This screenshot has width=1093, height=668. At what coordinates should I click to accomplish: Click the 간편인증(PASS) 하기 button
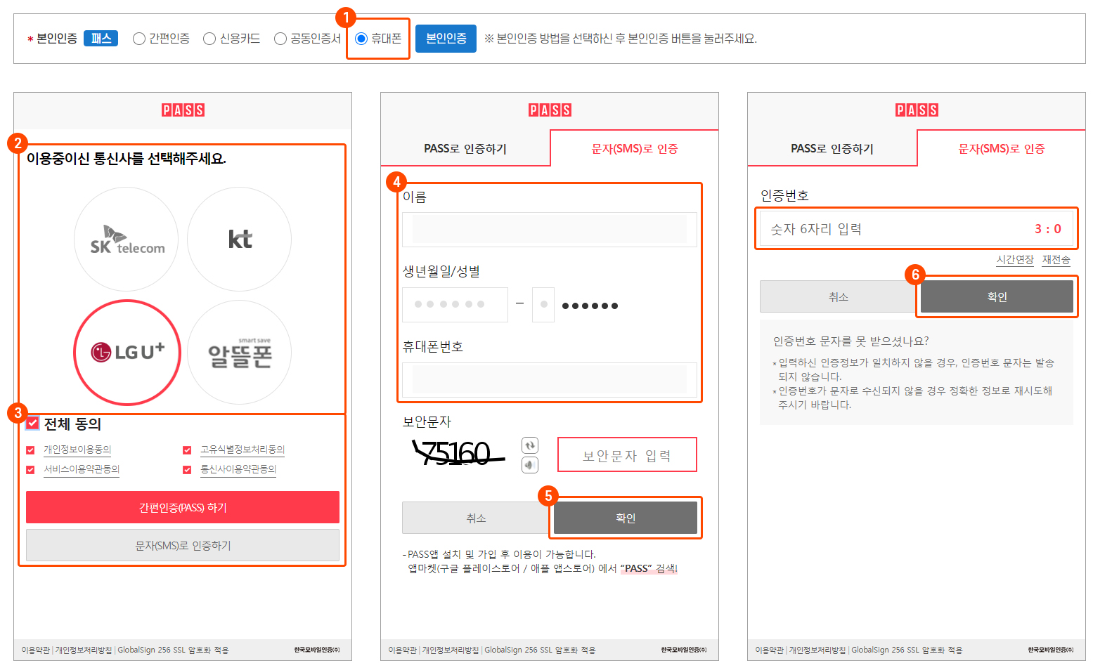(x=183, y=507)
